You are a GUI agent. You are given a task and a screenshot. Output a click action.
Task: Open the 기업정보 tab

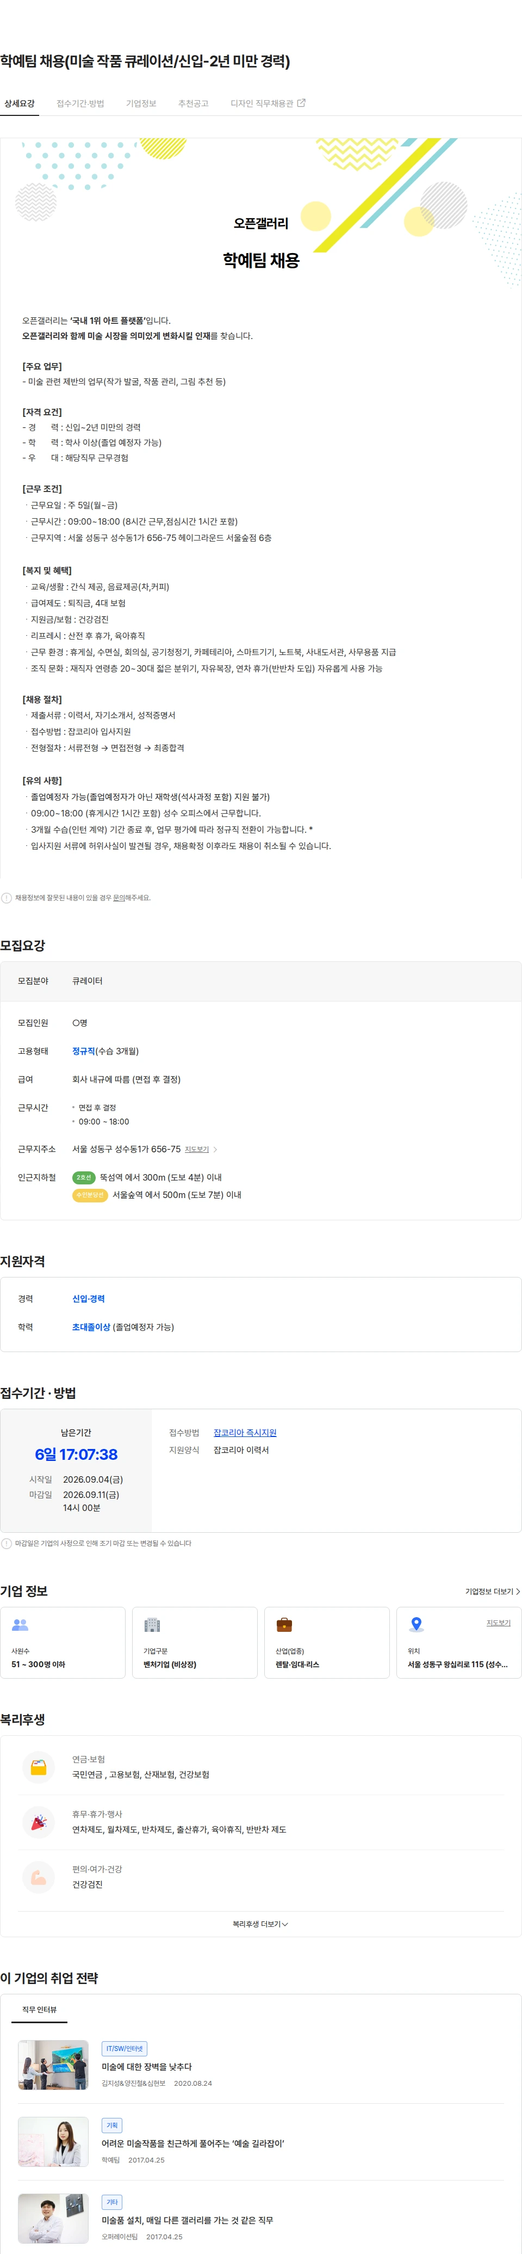pyautogui.click(x=141, y=103)
